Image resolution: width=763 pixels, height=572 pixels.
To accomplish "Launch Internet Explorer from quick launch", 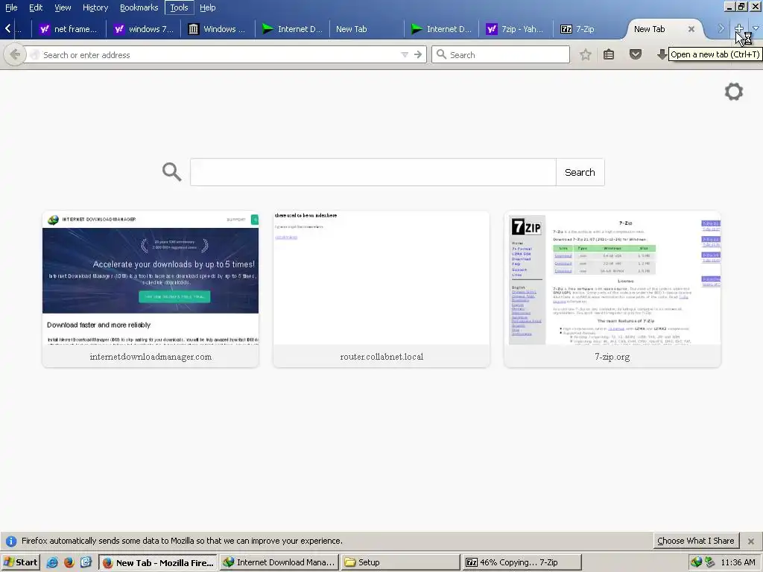I will coord(52,562).
